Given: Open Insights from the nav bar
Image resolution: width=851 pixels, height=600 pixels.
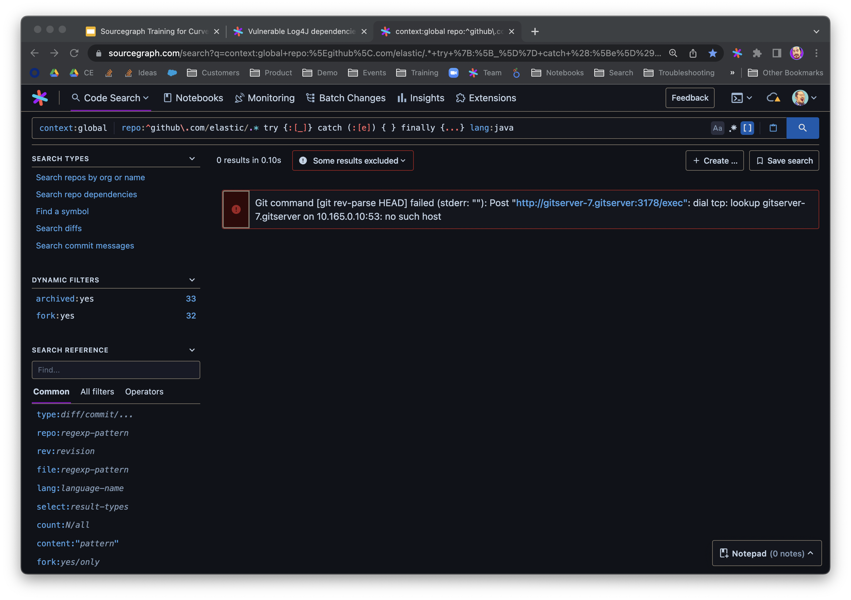Looking at the screenshot, I should 421,98.
